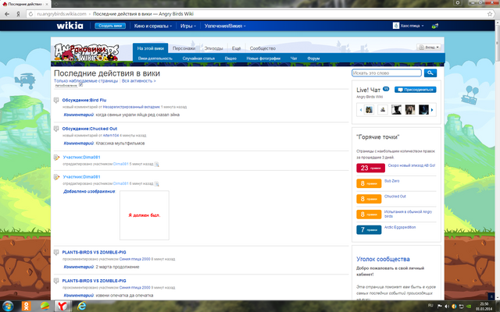This screenshot has height=312, width=500.
Task: Open the Обсуждение:Bird Flu link
Action: (84, 100)
